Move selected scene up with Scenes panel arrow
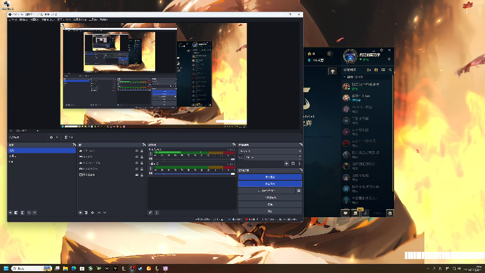The width and height of the screenshot is (485, 273). coord(29,213)
